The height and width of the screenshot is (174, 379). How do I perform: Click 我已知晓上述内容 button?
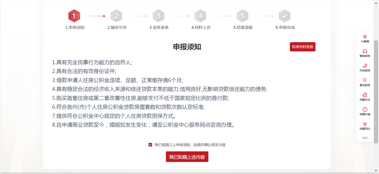187,157
